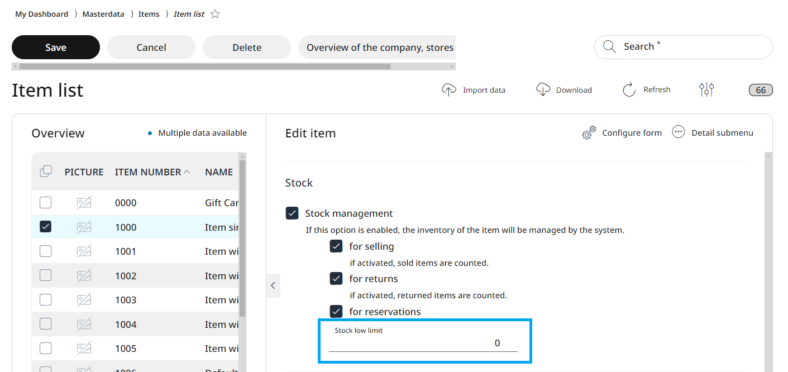Click the Save button

[x=56, y=47]
